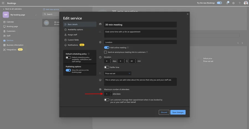
Task: Decrease the duration hours stepper
Action: coord(124,62)
